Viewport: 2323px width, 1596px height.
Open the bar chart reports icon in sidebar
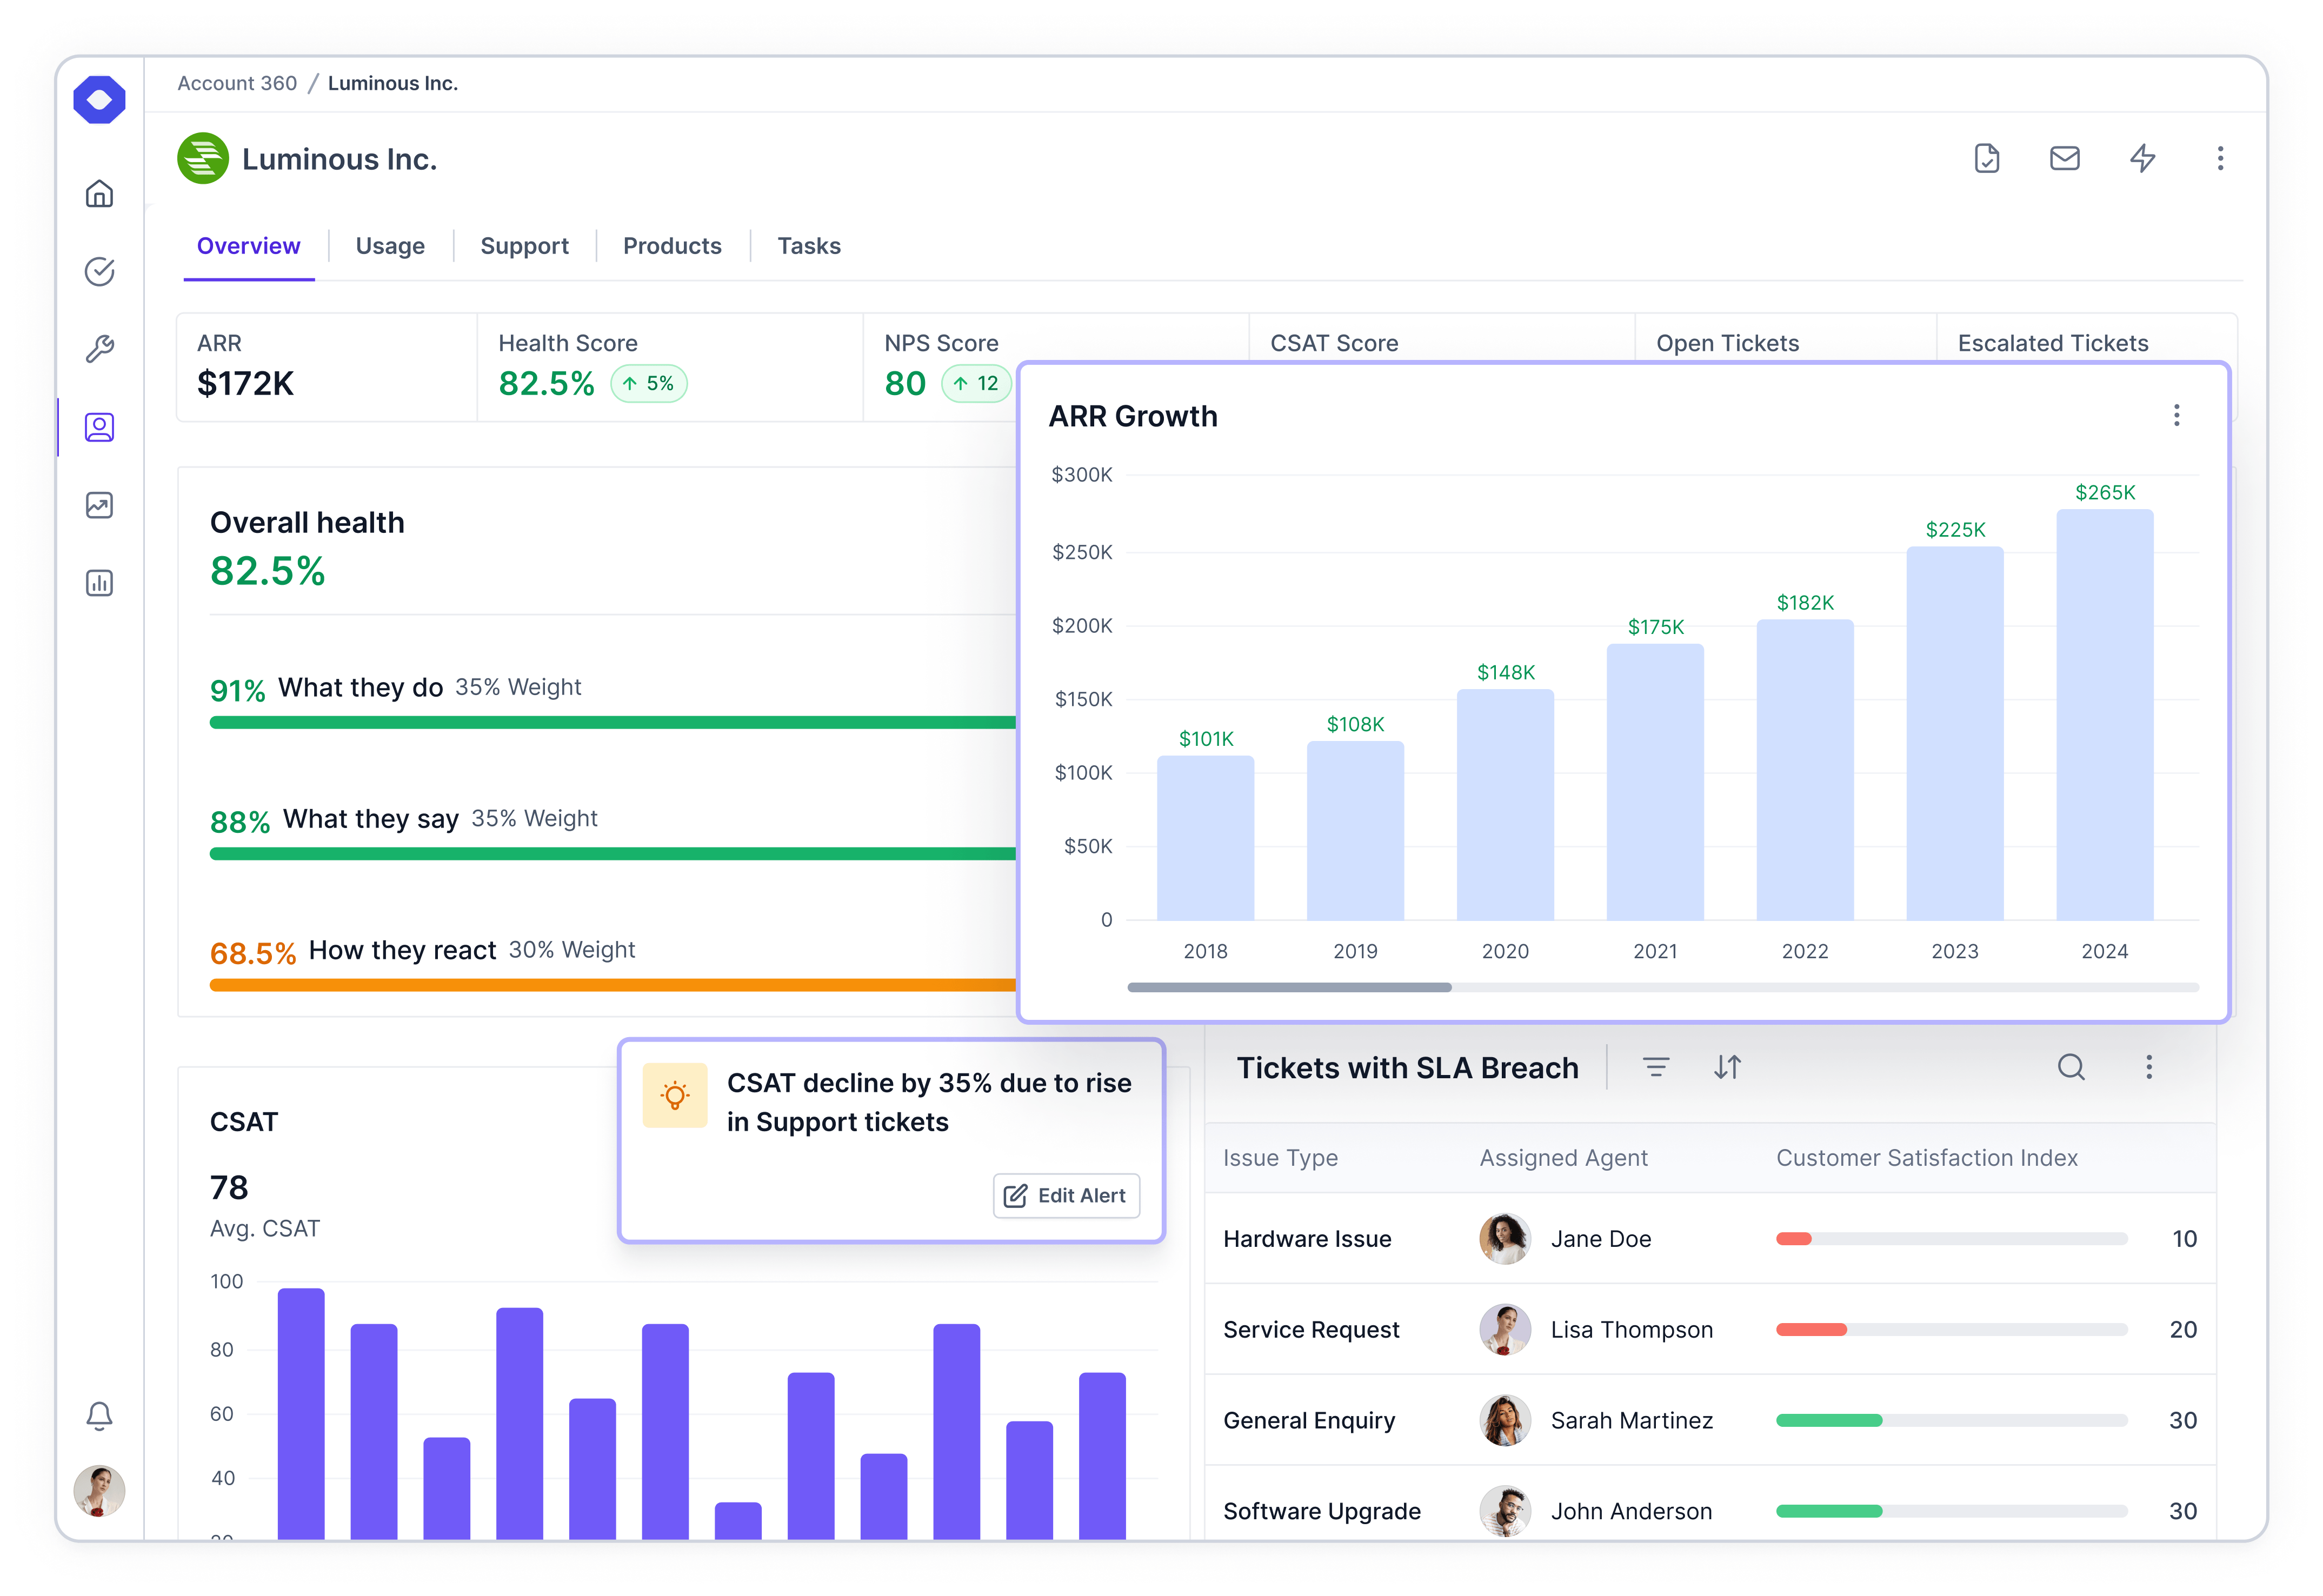[x=99, y=583]
